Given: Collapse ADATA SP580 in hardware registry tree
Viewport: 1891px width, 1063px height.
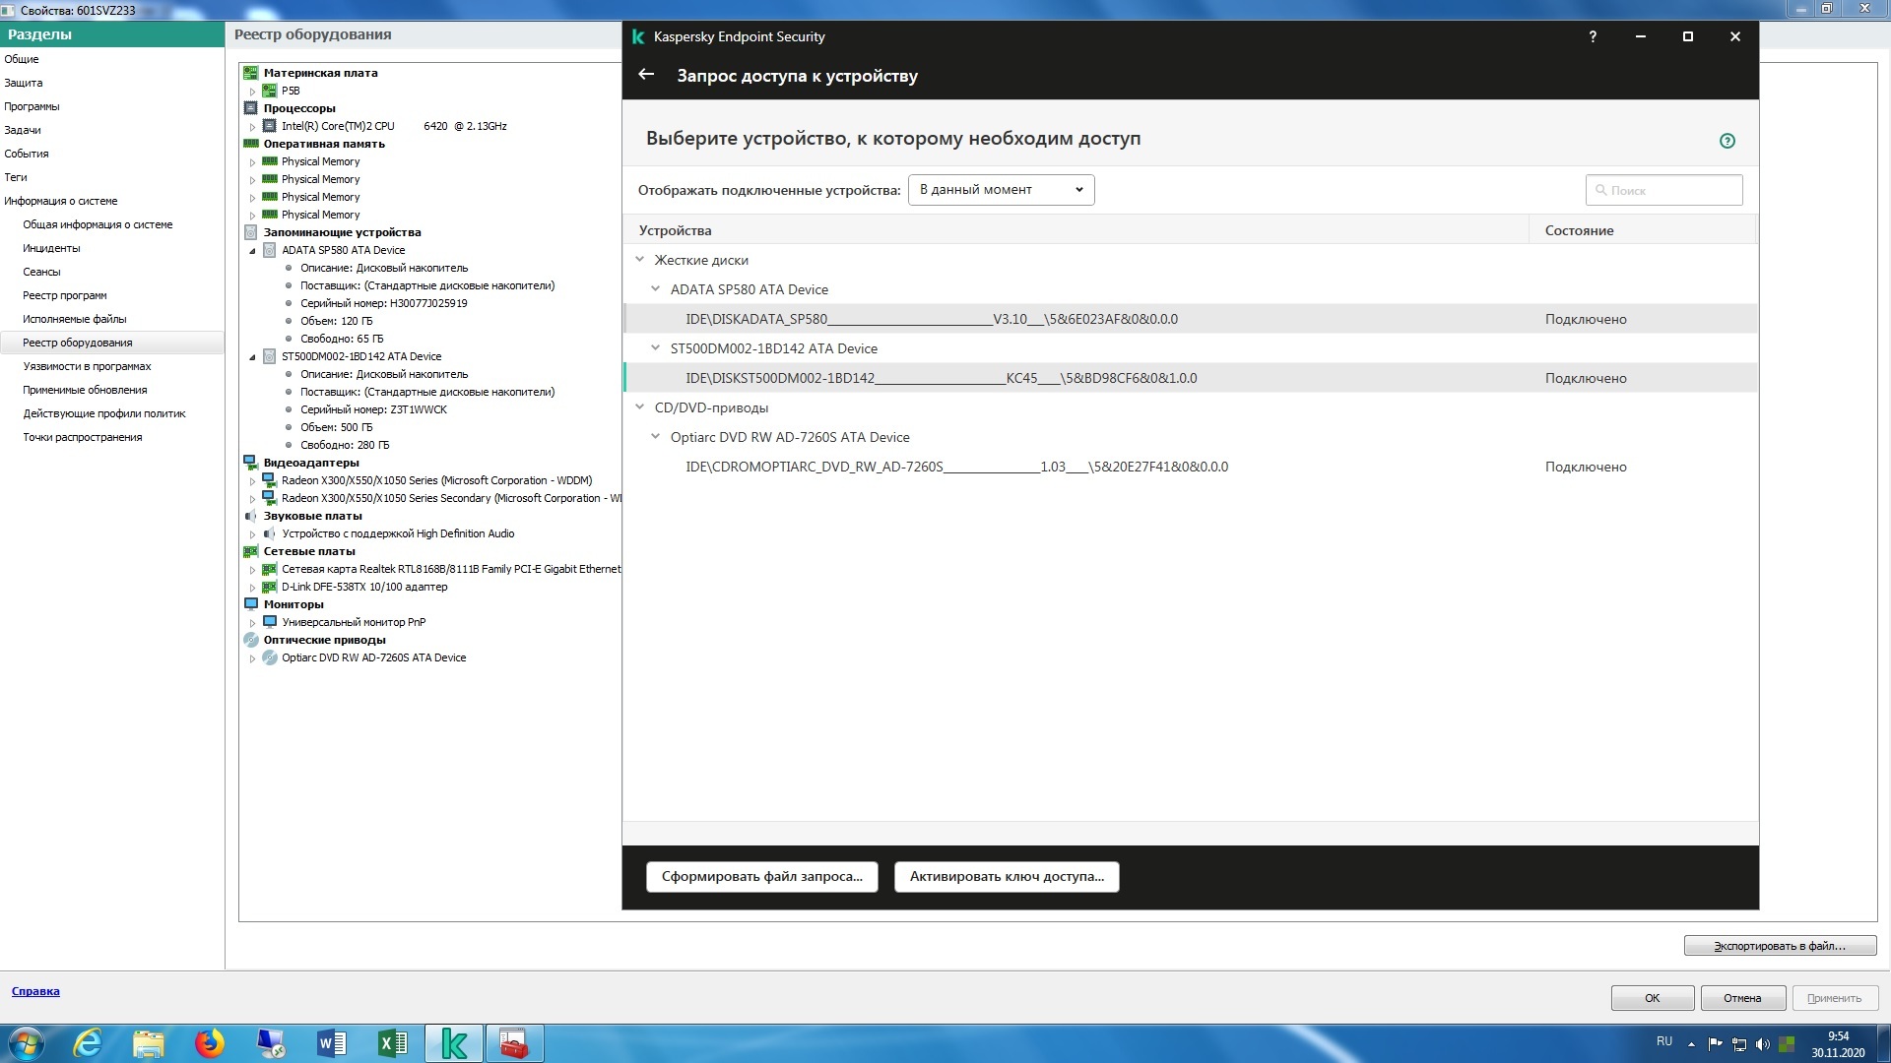Looking at the screenshot, I should coord(252,251).
